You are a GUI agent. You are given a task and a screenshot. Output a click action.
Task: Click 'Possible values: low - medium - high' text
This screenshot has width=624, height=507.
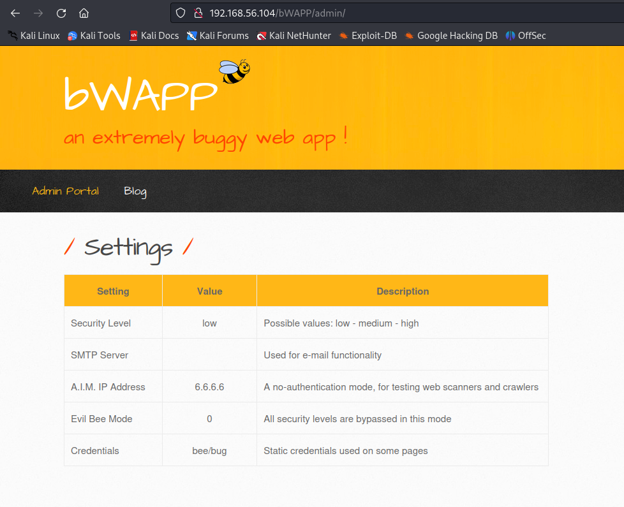tap(341, 323)
